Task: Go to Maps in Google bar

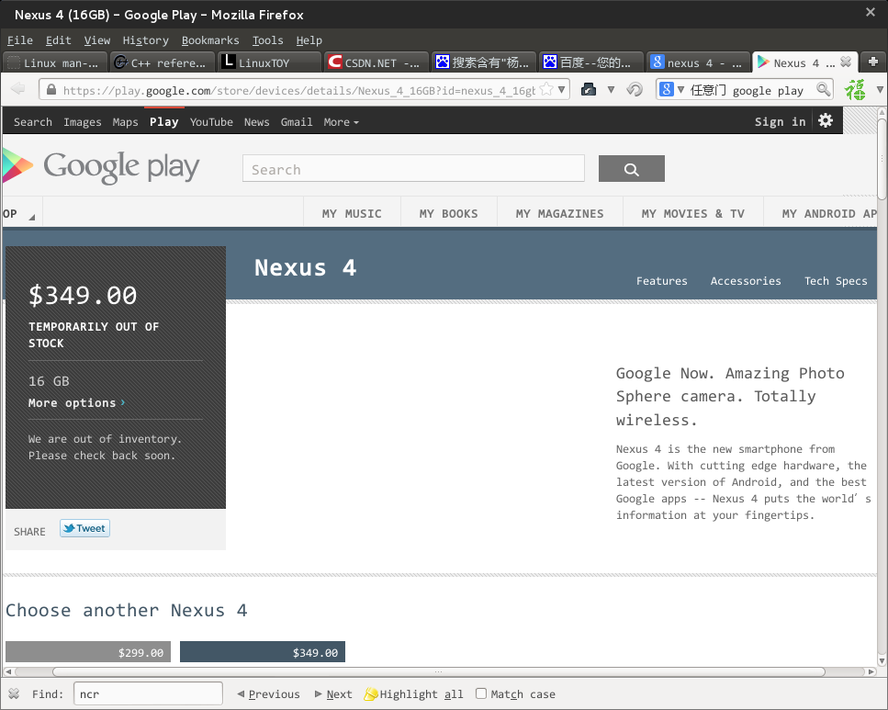Action: [125, 122]
